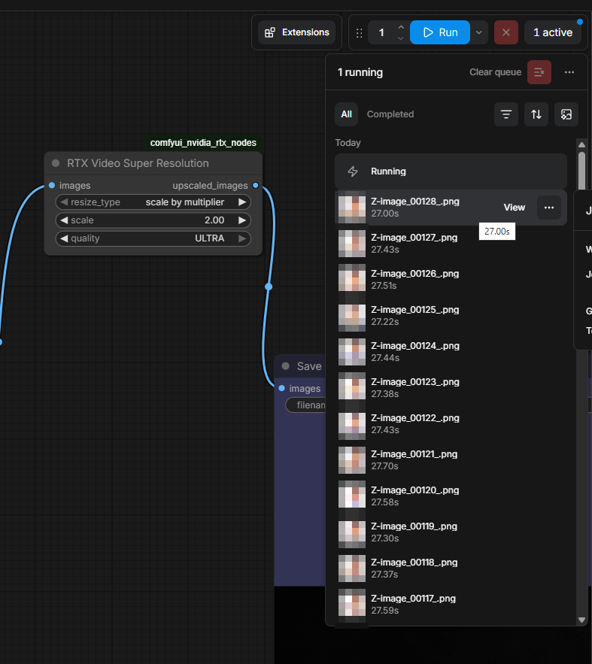Select previous resize_type with left arrow
Viewport: 592px width, 664px height.
point(64,202)
